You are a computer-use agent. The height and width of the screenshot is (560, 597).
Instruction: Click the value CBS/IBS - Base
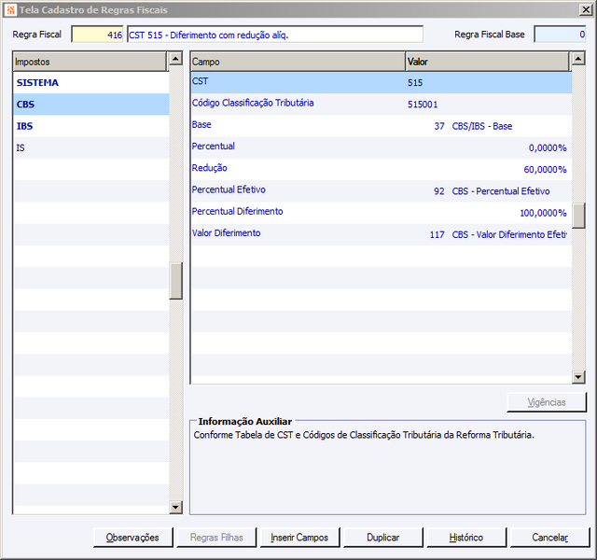coord(482,126)
